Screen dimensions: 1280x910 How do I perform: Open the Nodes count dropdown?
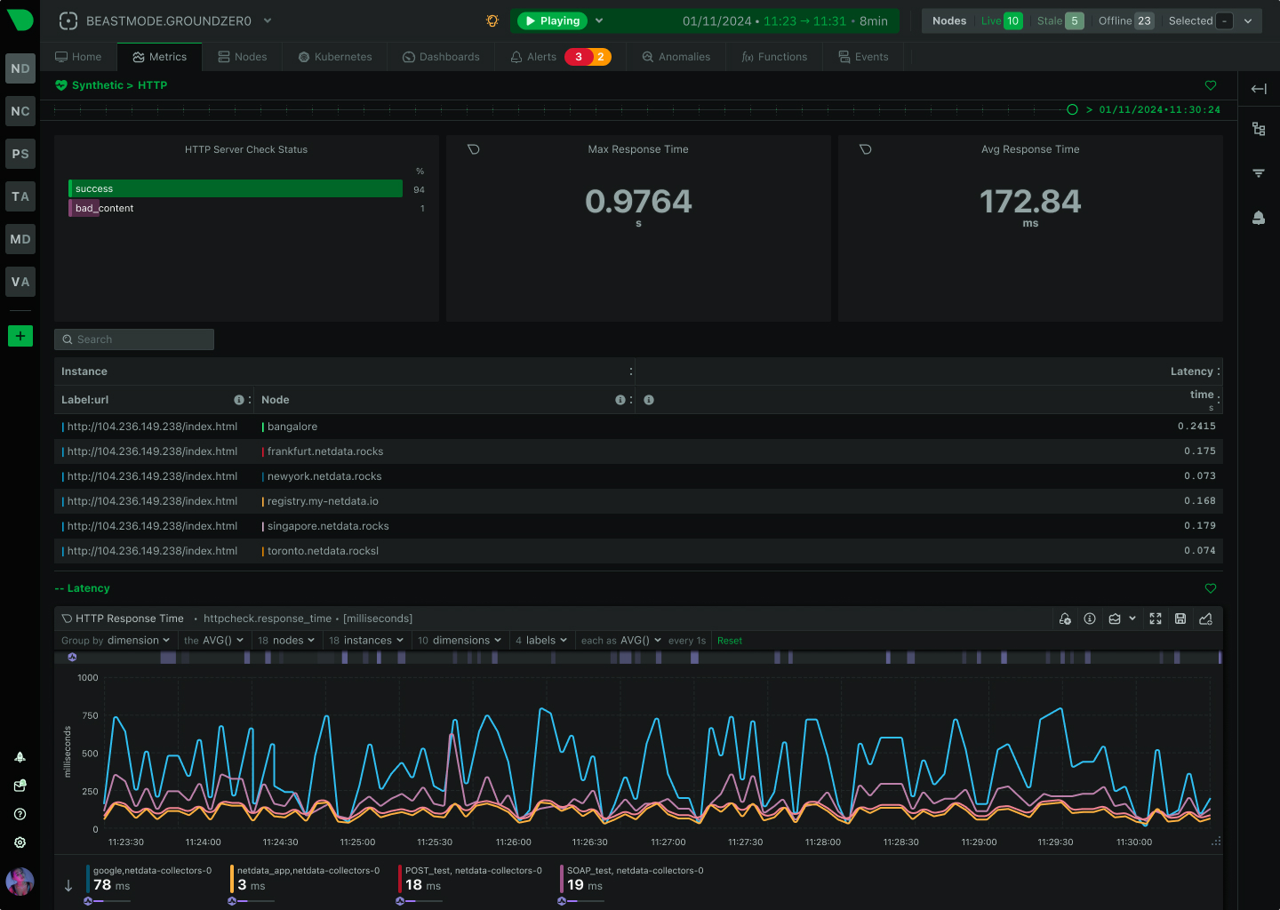1248,20
